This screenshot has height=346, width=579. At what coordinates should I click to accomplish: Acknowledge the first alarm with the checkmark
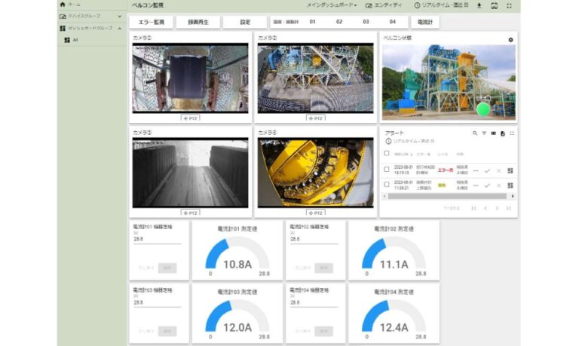[487, 170]
